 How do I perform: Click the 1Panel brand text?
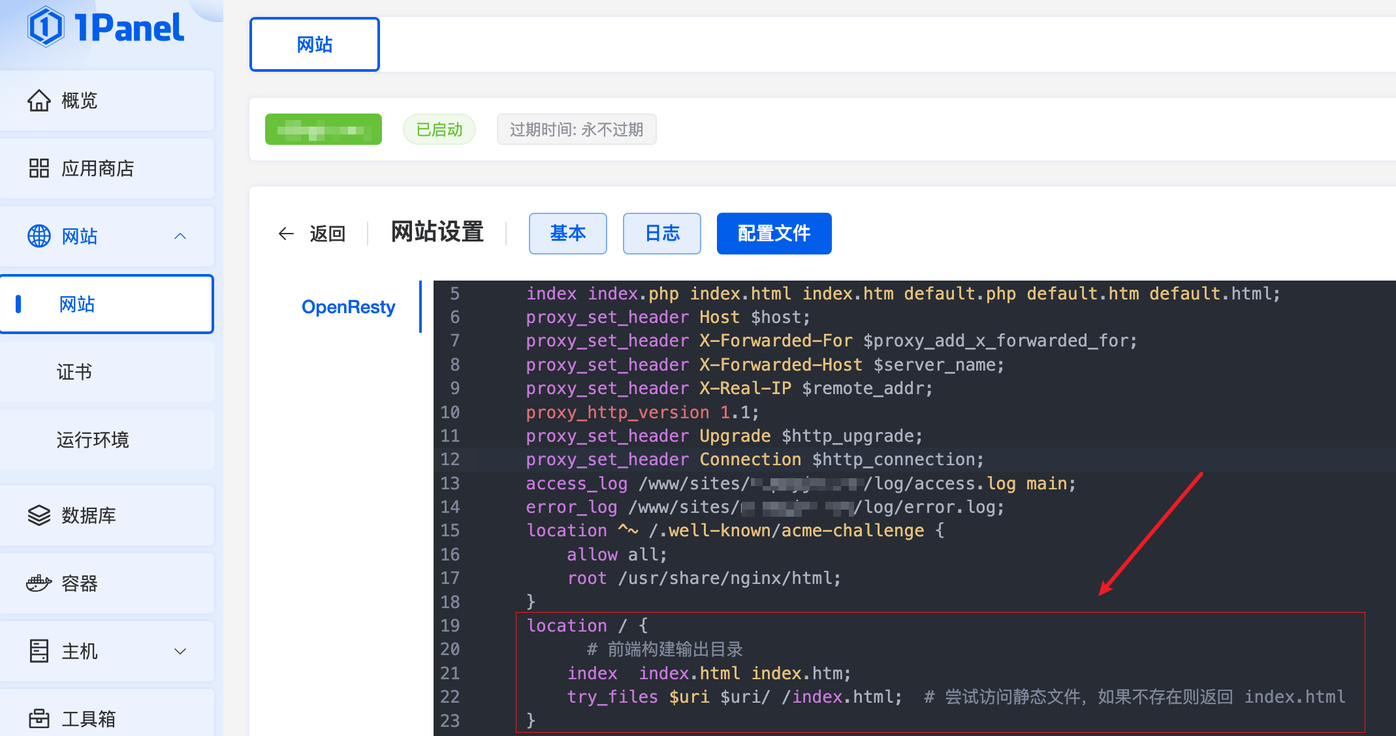point(129,28)
